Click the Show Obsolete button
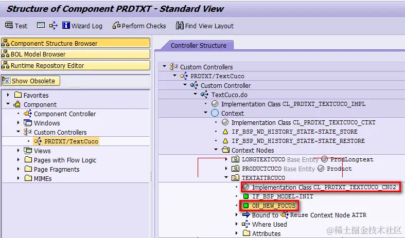 tap(31, 81)
